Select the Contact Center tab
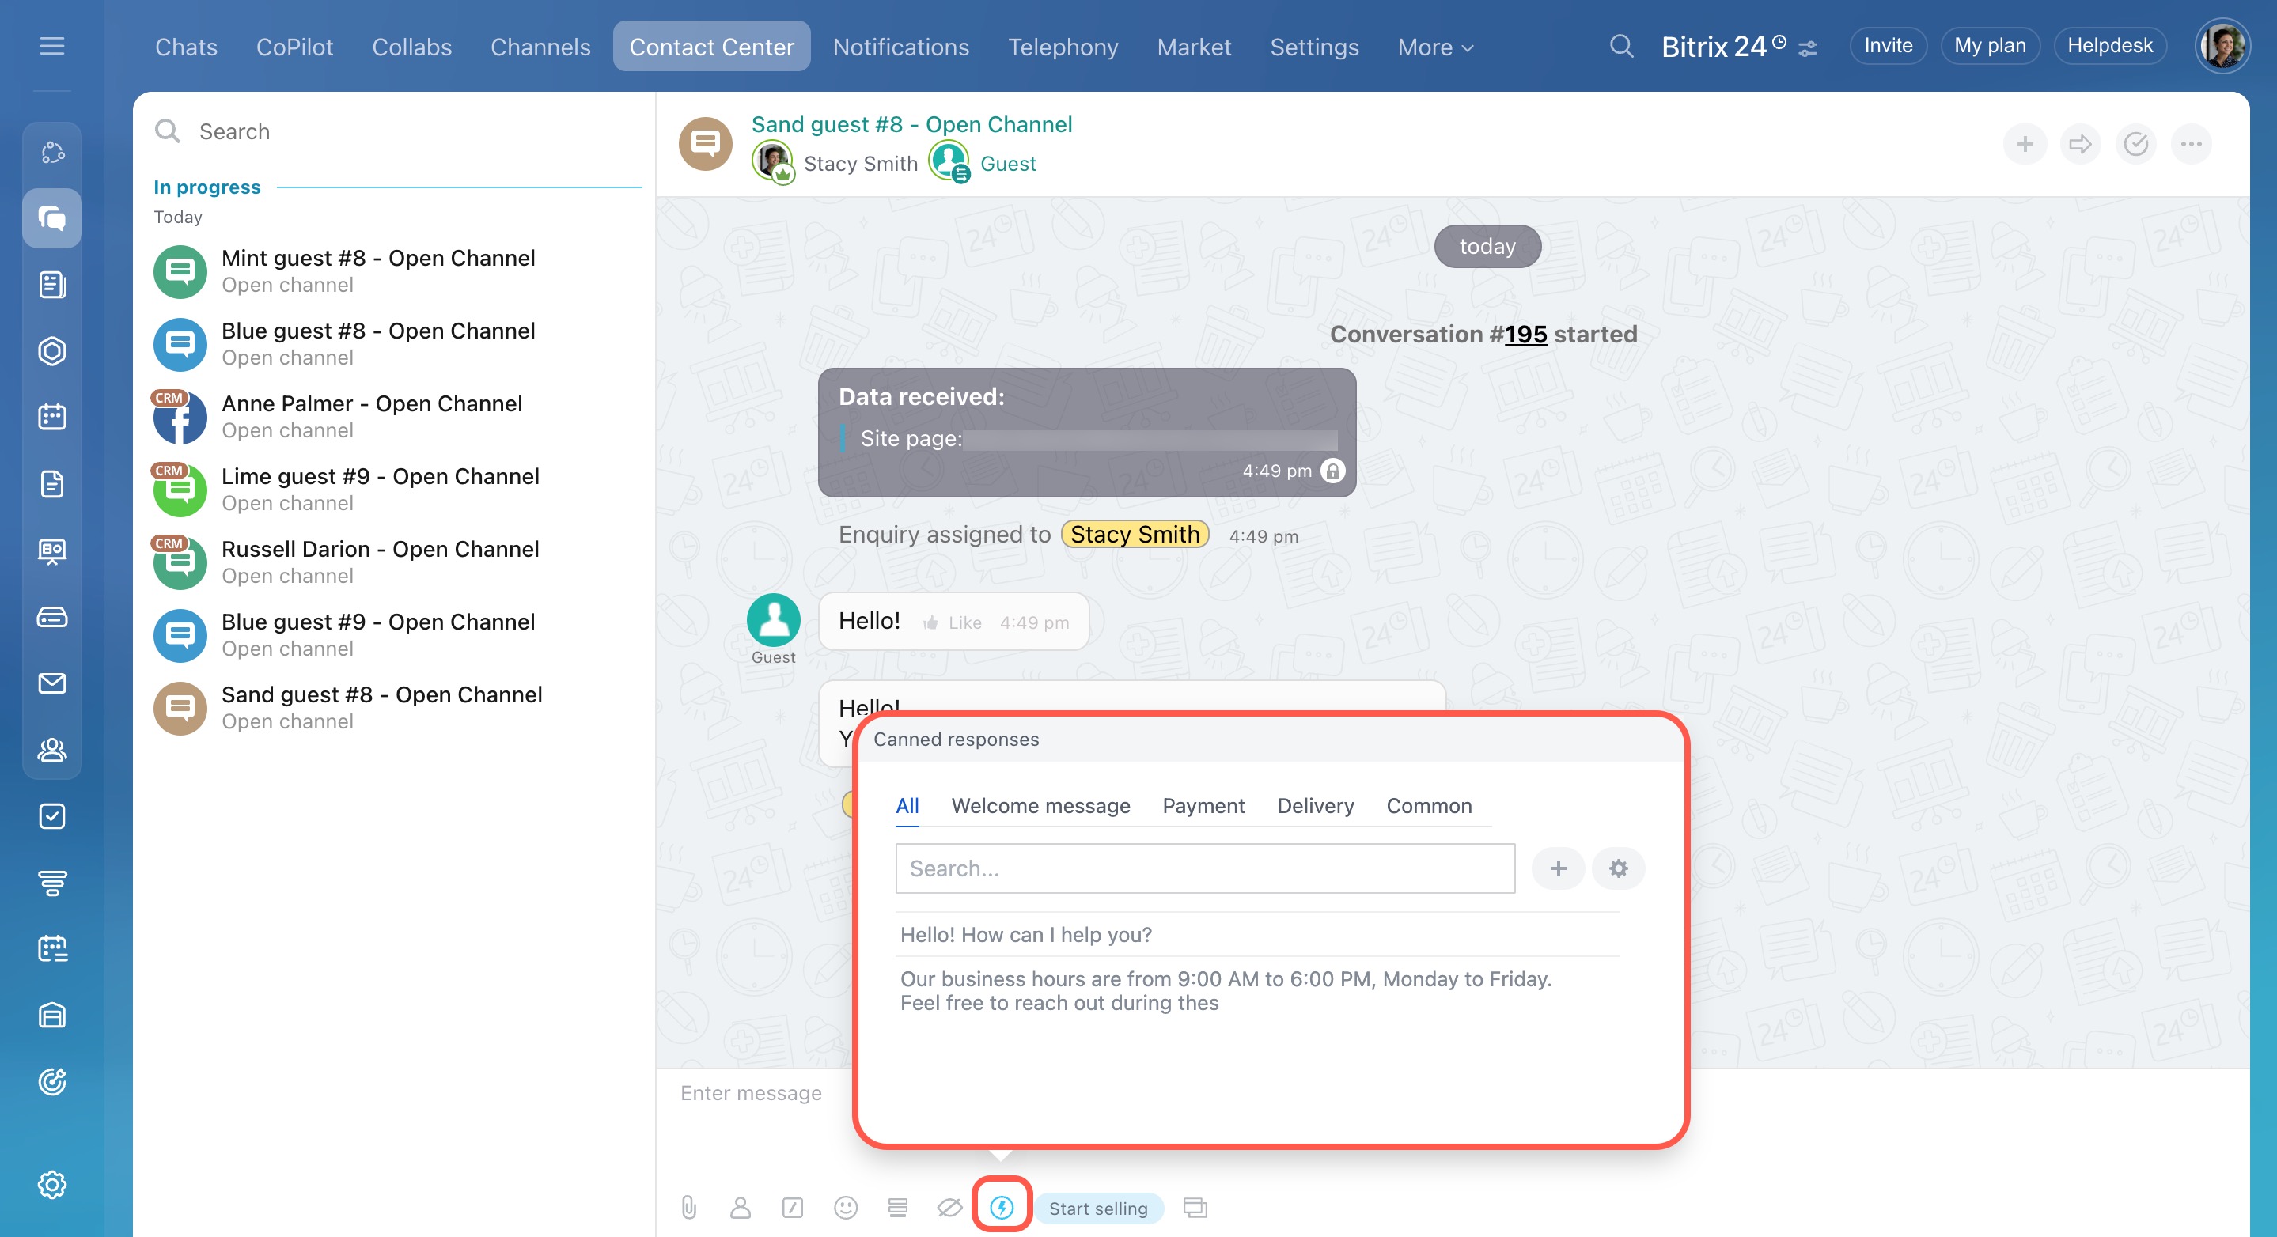The height and width of the screenshot is (1237, 2277). tap(711, 47)
